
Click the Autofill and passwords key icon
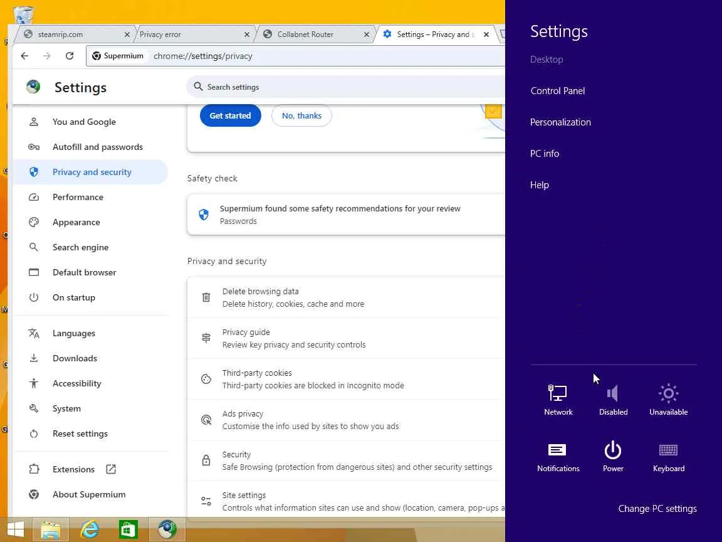34,147
